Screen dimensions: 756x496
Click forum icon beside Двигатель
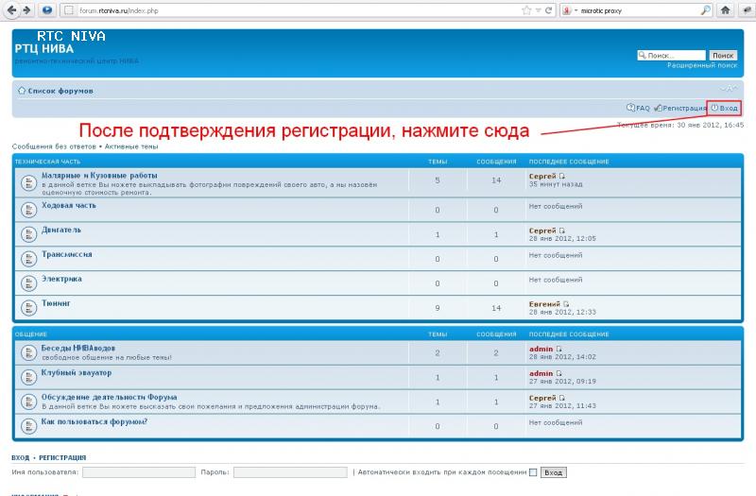(28, 234)
